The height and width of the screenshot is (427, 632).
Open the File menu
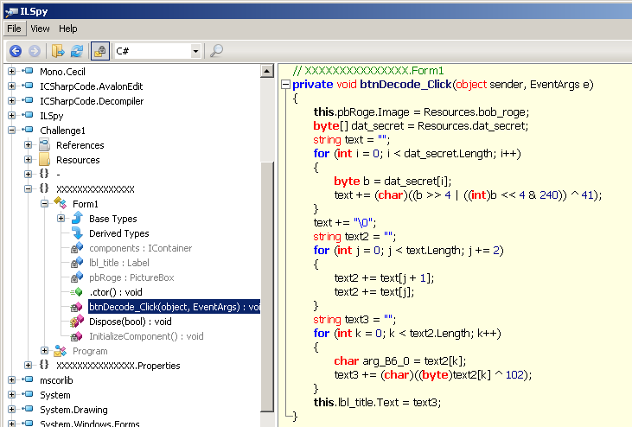(x=14, y=29)
